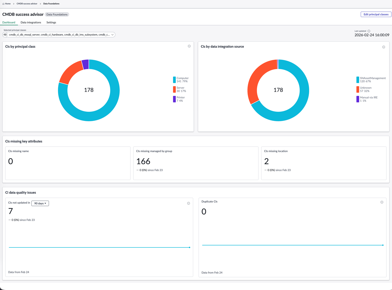Click the Edit principal classes button
This screenshot has height=290, width=392.
[x=376, y=14]
